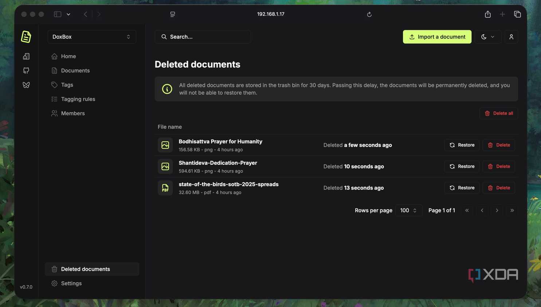Permanently delete Bodhisattva Prayer for Humanity
The width and height of the screenshot is (541, 307).
[x=499, y=145]
